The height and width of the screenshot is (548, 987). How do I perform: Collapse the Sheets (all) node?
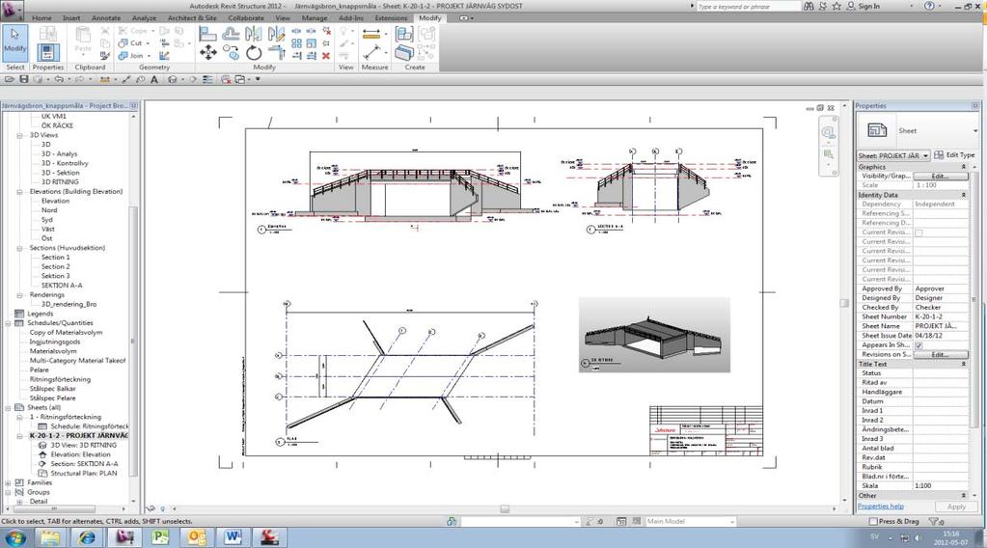point(8,408)
